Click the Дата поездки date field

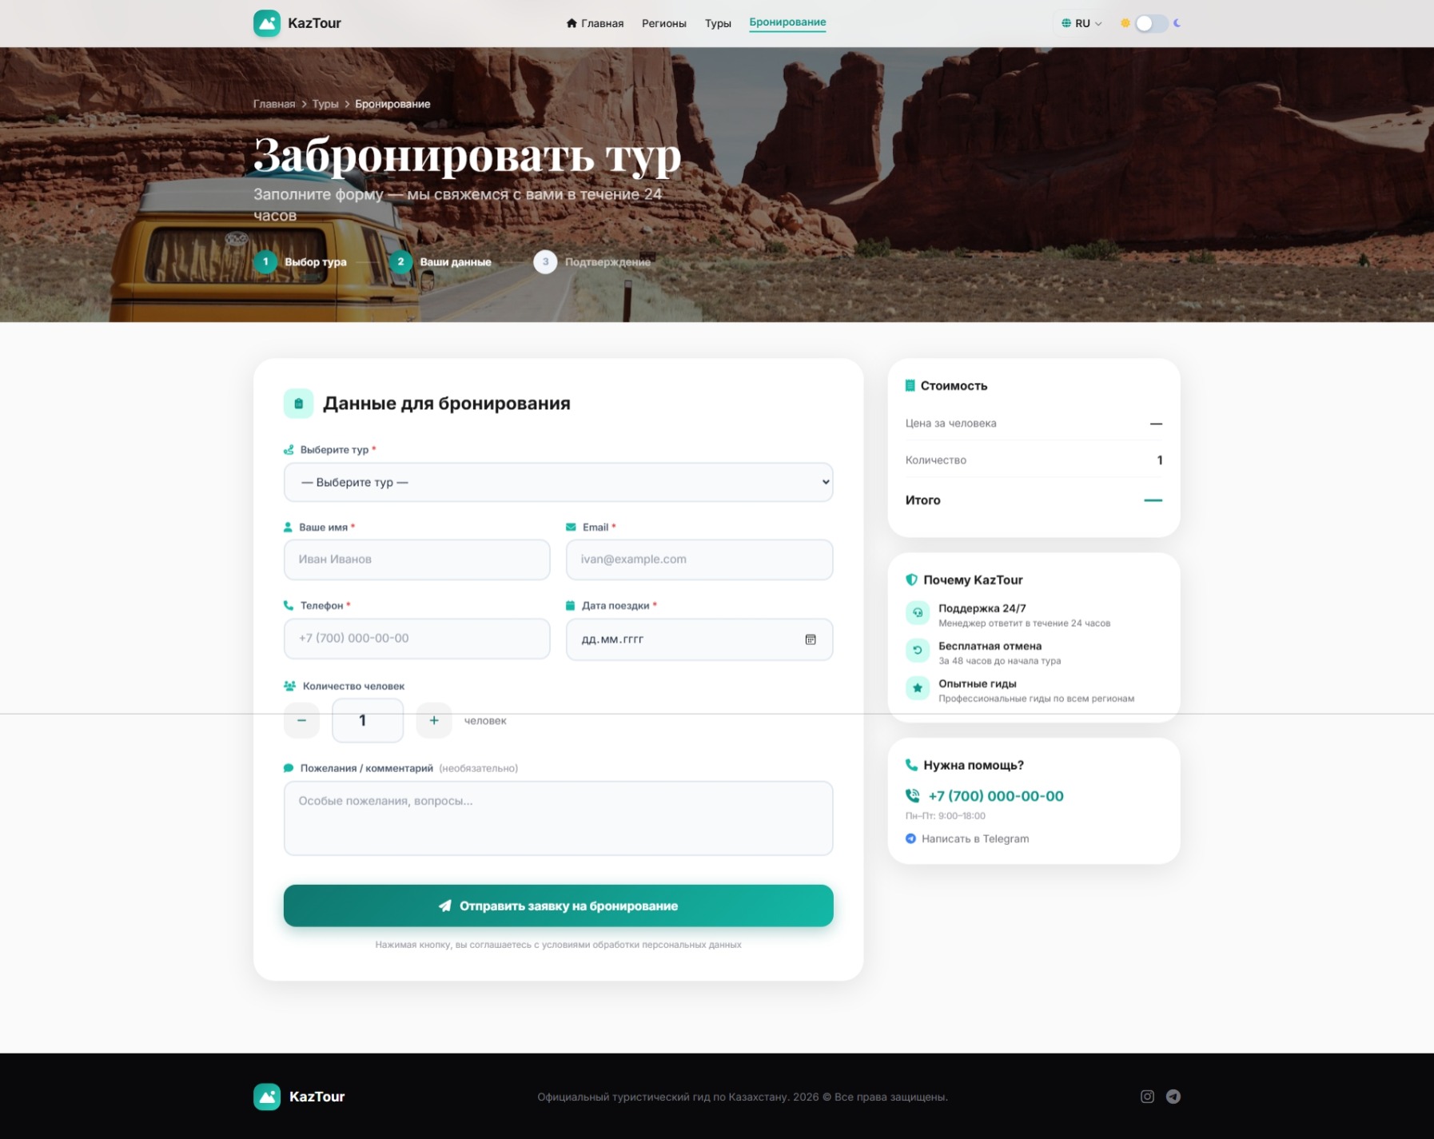pyautogui.click(x=699, y=639)
